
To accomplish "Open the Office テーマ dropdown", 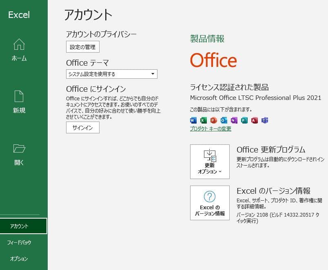I will pyautogui.click(x=153, y=74).
